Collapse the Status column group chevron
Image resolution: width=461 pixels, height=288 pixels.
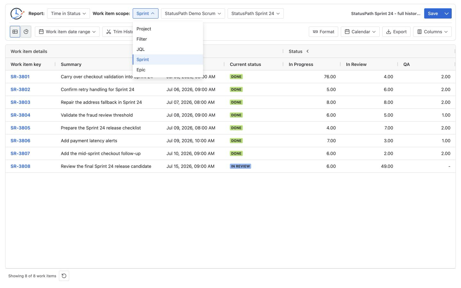[308, 51]
